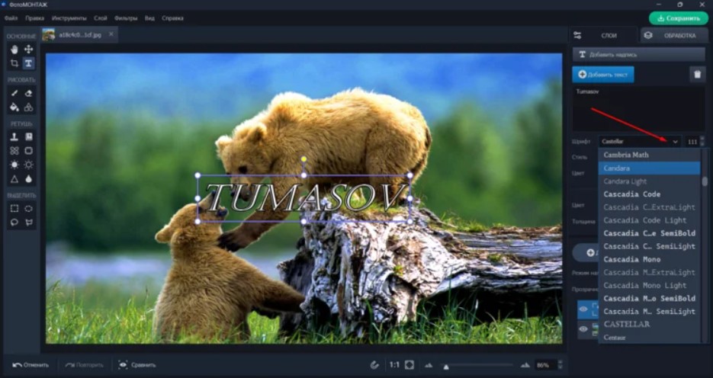Choose Candara from the font list
This screenshot has height=378, width=713.
[x=649, y=168]
